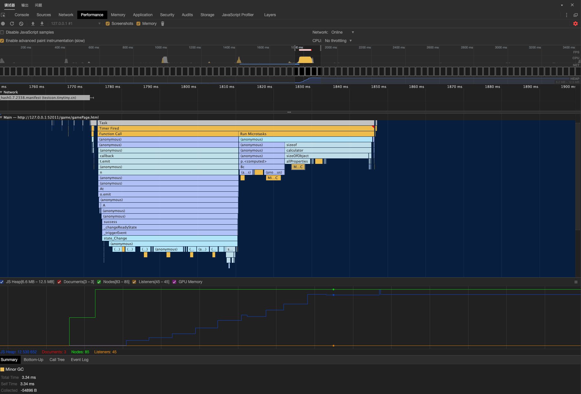This screenshot has width=581, height=394.
Task: Open the Call Tree tab
Action: click(57, 360)
